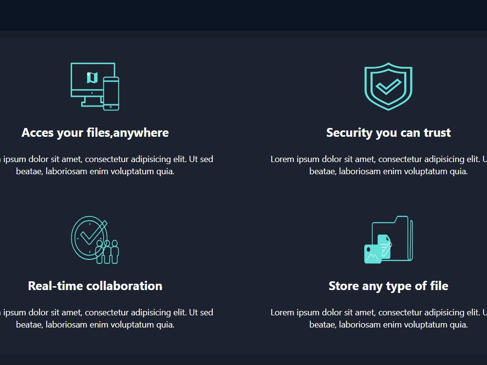Select the heading "Acces your files,anywhere"
The image size is (487, 365).
(95, 133)
